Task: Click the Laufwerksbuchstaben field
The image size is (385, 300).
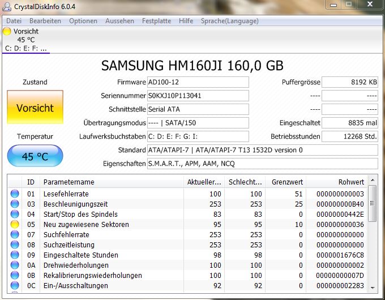Action: [x=198, y=136]
